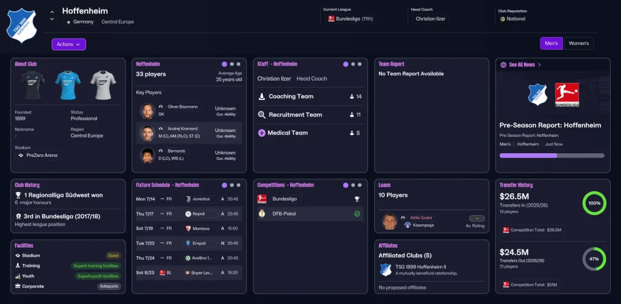Viewport: 621px width, 304px height.
Task: Click the Corporate facilities icon
Action: [18, 286]
